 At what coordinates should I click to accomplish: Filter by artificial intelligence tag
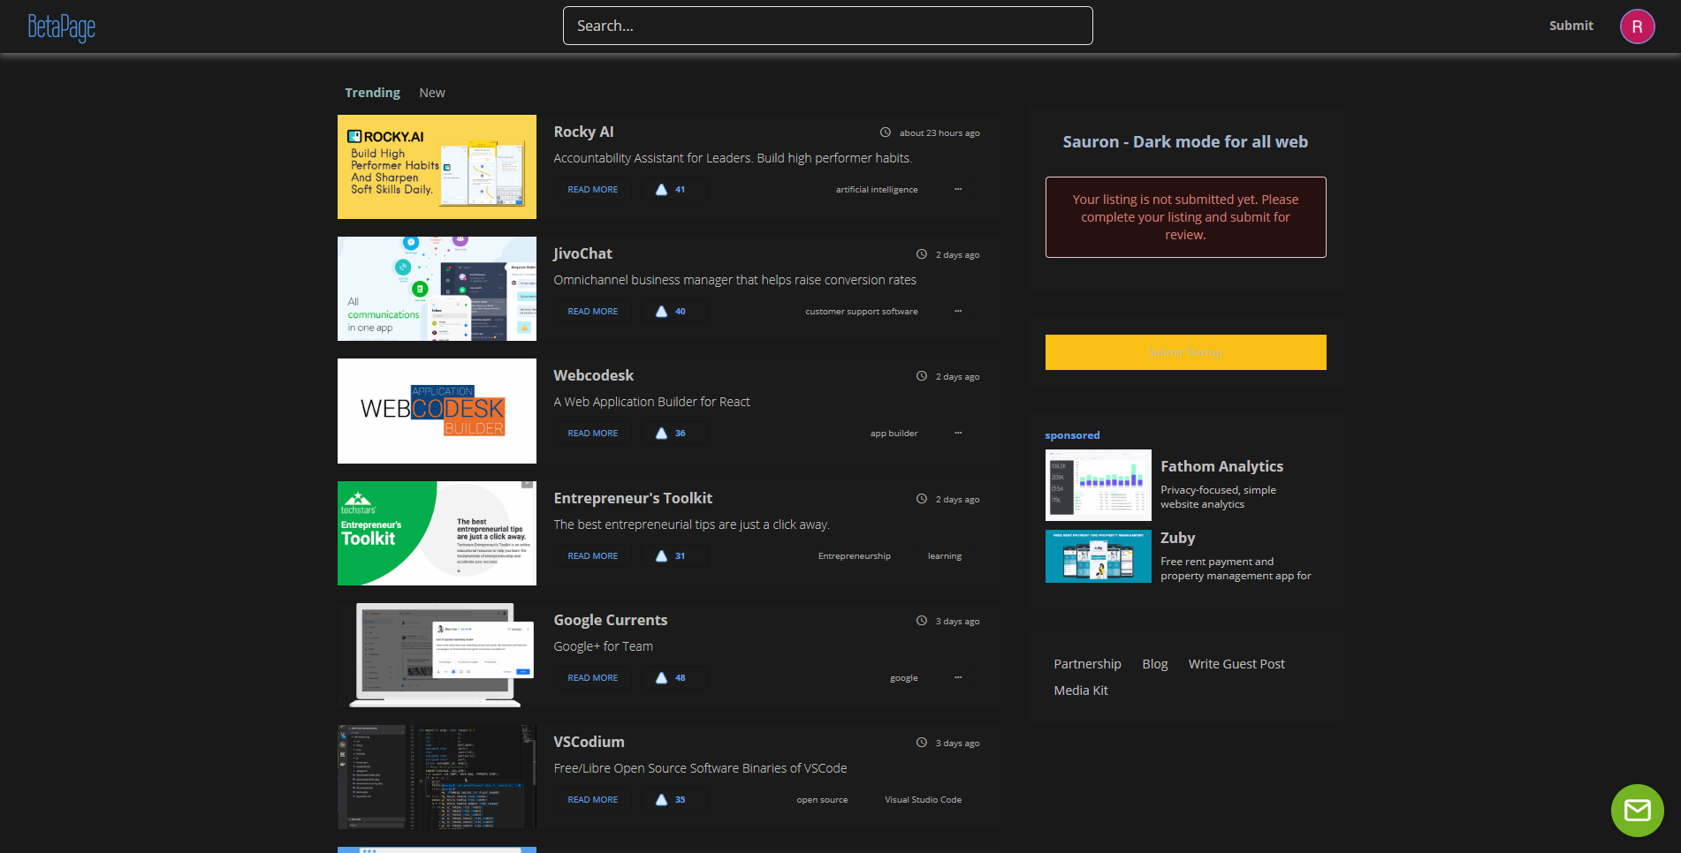[877, 190]
